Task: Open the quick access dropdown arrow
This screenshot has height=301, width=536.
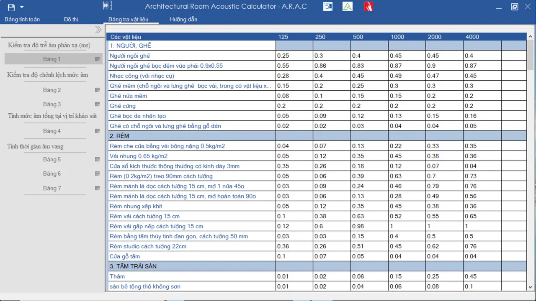Action: coord(22,7)
